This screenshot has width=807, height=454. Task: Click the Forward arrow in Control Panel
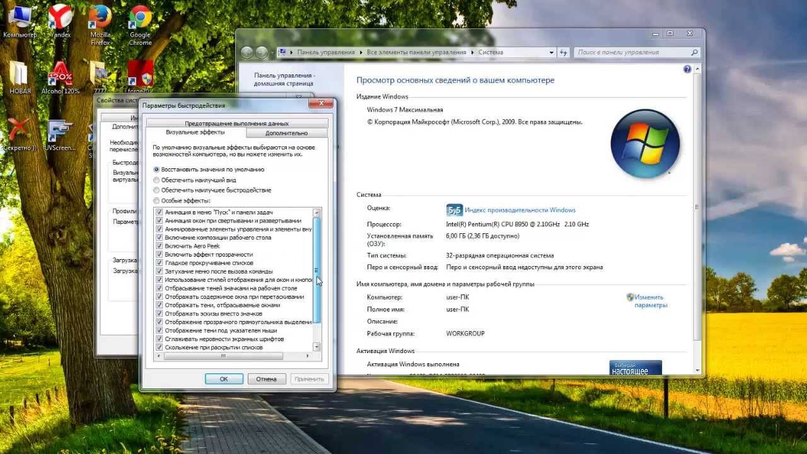pos(262,53)
